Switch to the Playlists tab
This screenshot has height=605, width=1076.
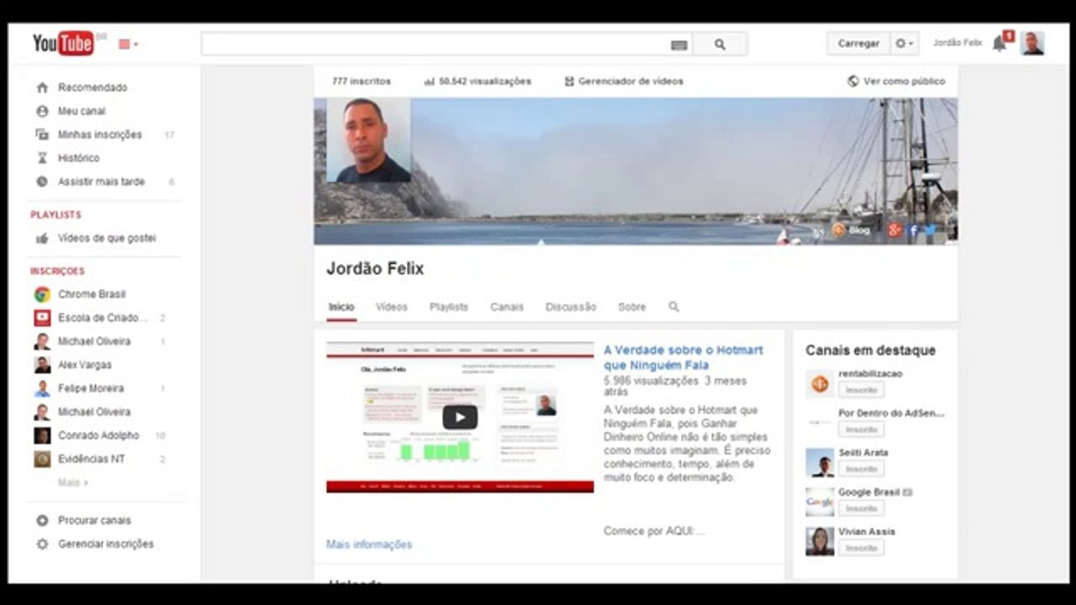tap(449, 308)
